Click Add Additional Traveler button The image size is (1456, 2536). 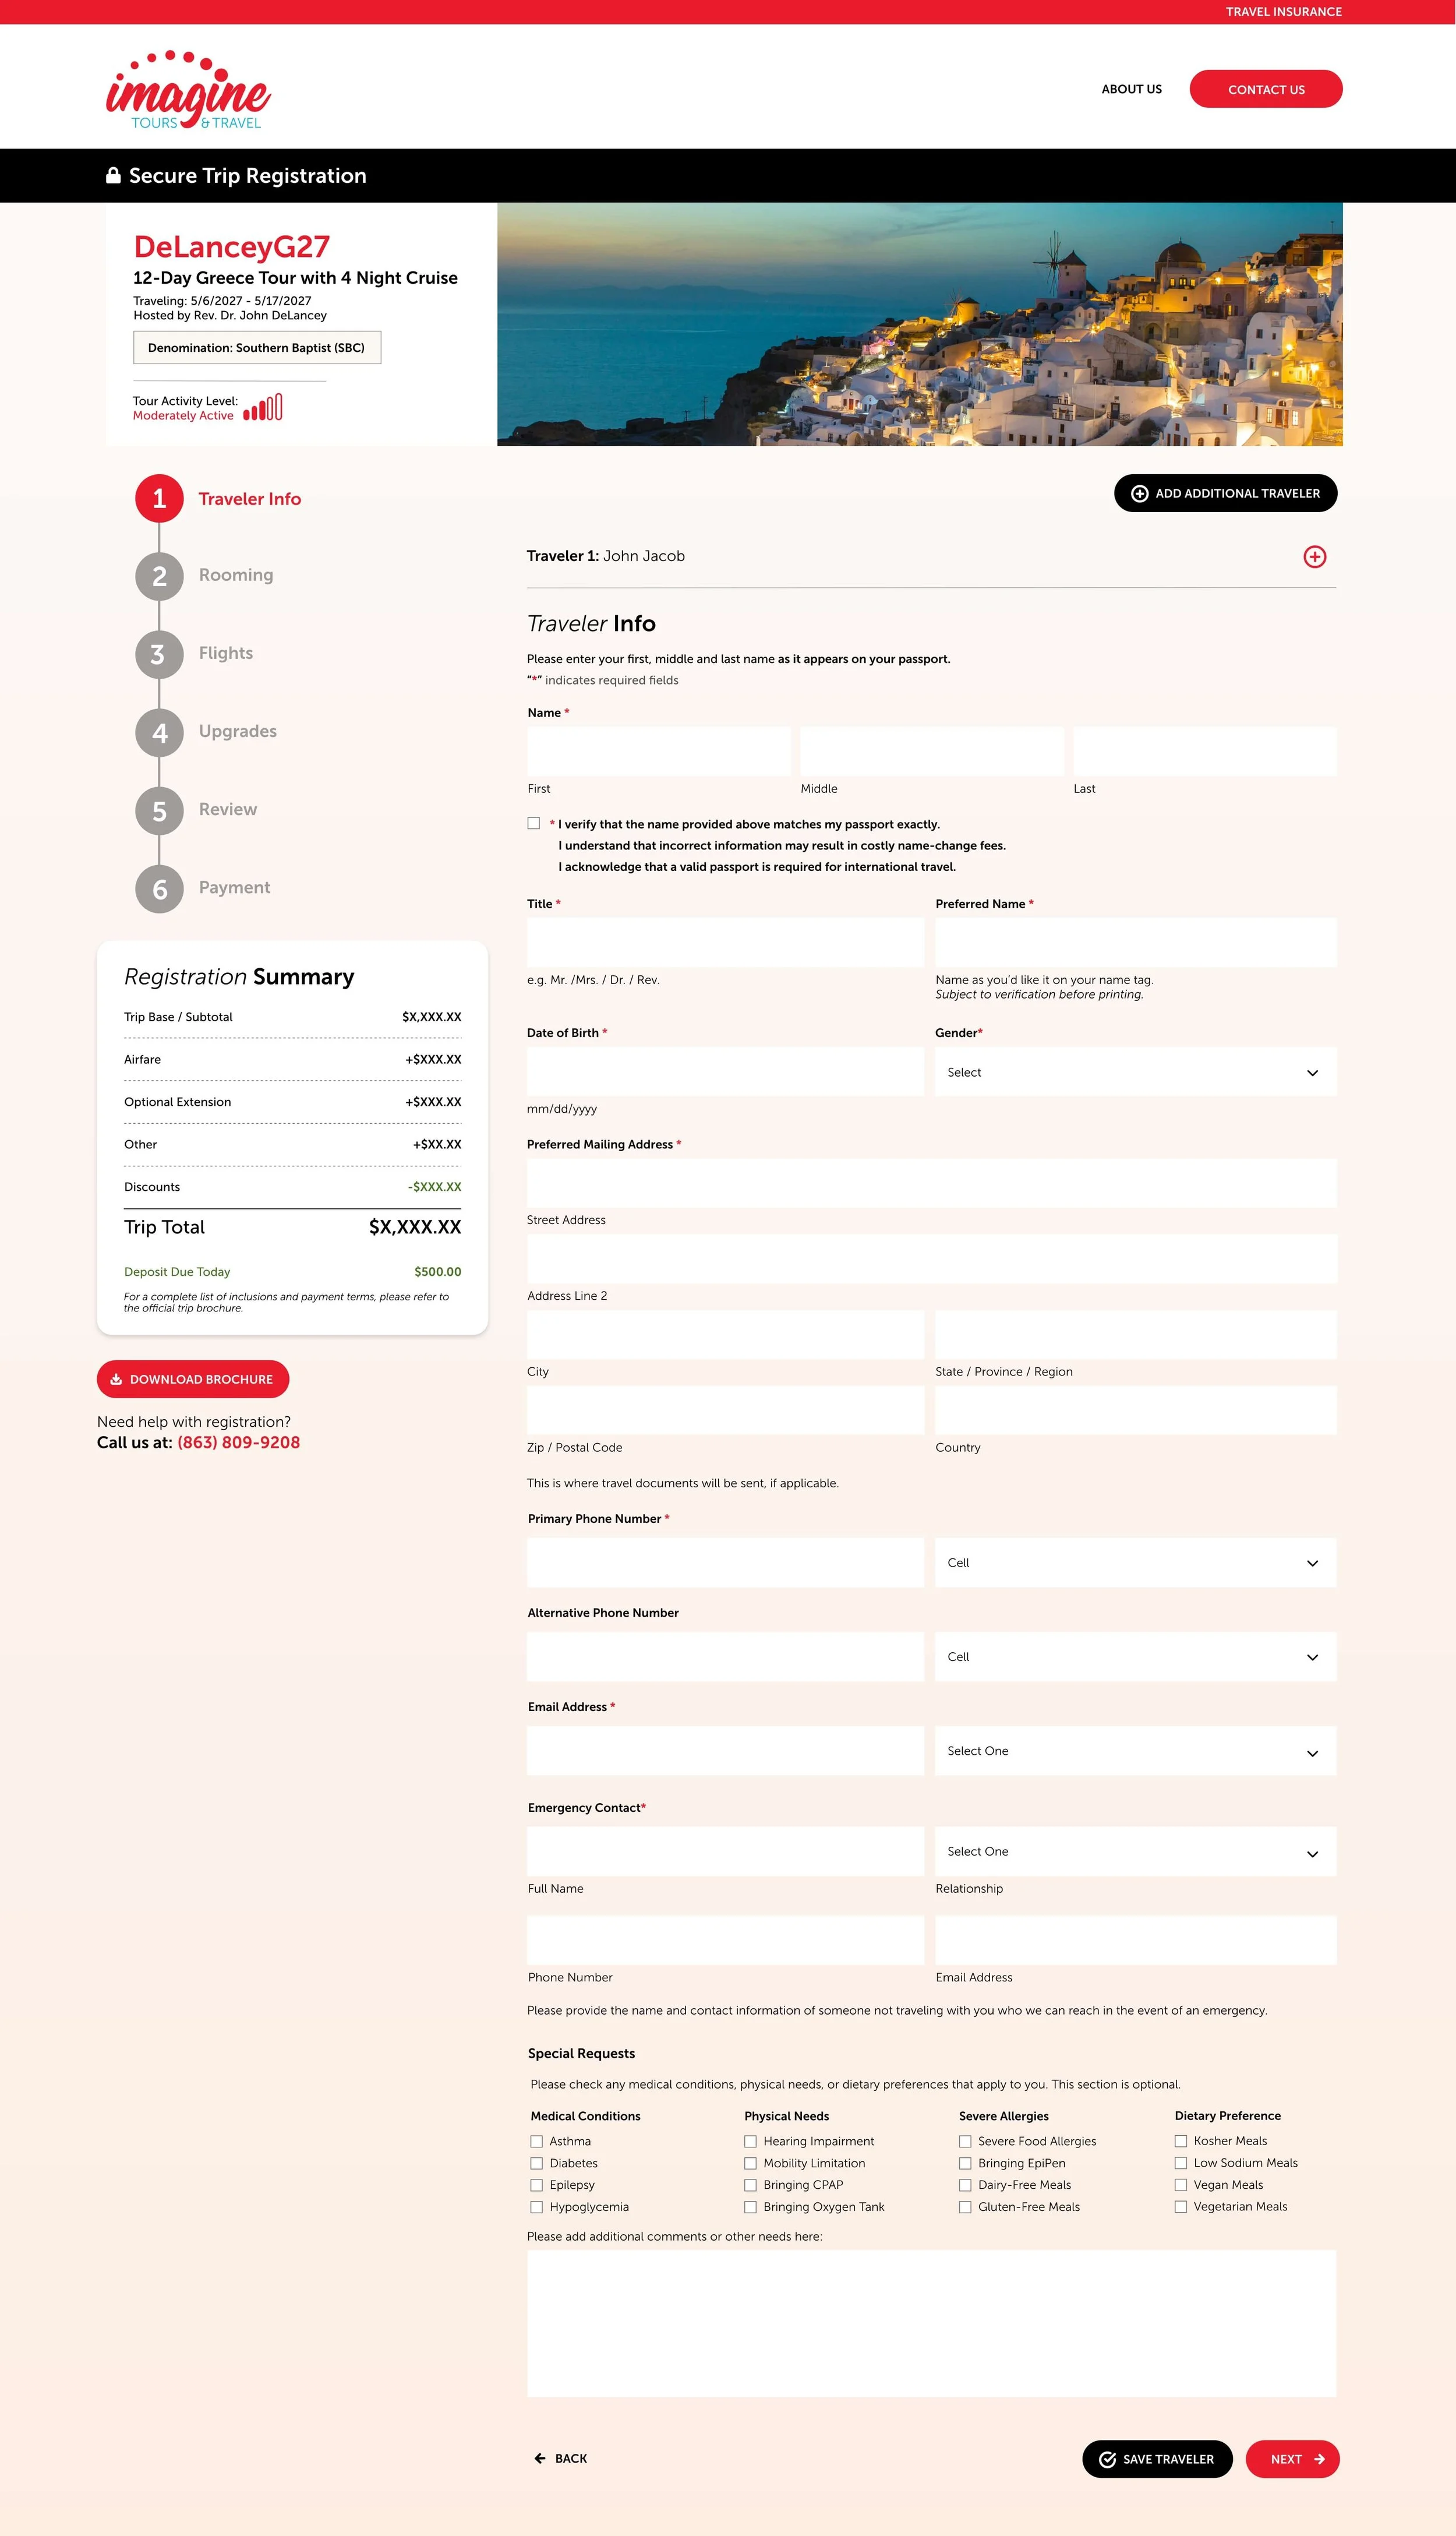coord(1225,493)
